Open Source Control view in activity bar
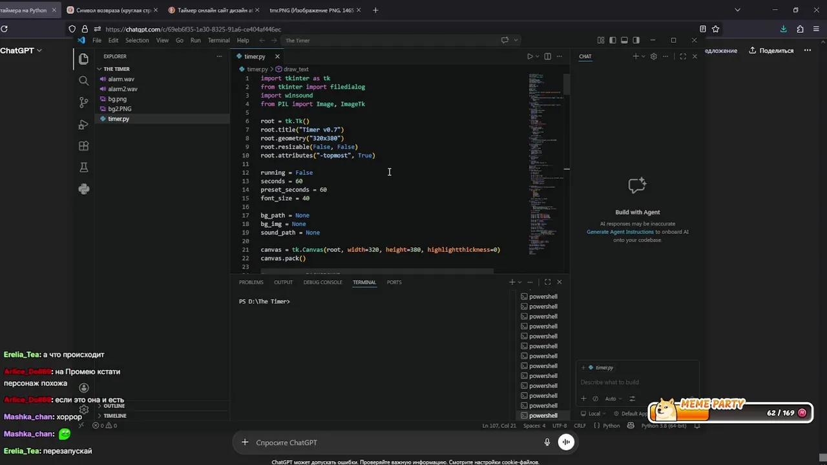Viewport: 827px width, 465px height. (83, 102)
